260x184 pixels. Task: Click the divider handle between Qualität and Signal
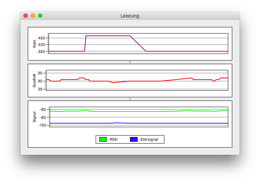[x=130, y=99]
